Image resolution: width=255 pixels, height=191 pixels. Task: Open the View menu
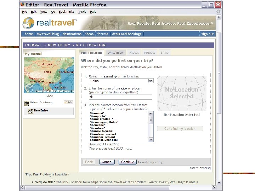pos(44,12)
